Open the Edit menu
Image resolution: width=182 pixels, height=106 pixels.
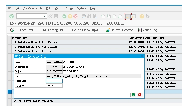pyautogui.click(x=48, y=8)
